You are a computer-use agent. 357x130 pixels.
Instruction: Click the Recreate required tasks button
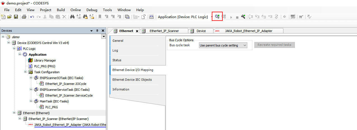[x=274, y=45]
